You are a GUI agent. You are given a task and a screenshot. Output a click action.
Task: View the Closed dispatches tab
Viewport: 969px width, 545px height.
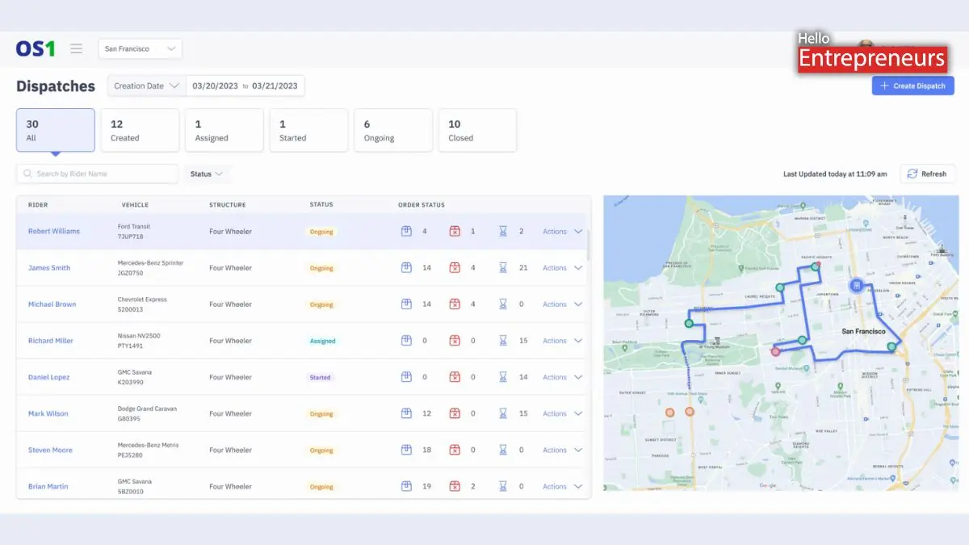point(477,130)
